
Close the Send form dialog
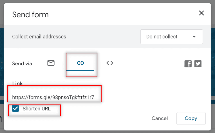click(201, 13)
